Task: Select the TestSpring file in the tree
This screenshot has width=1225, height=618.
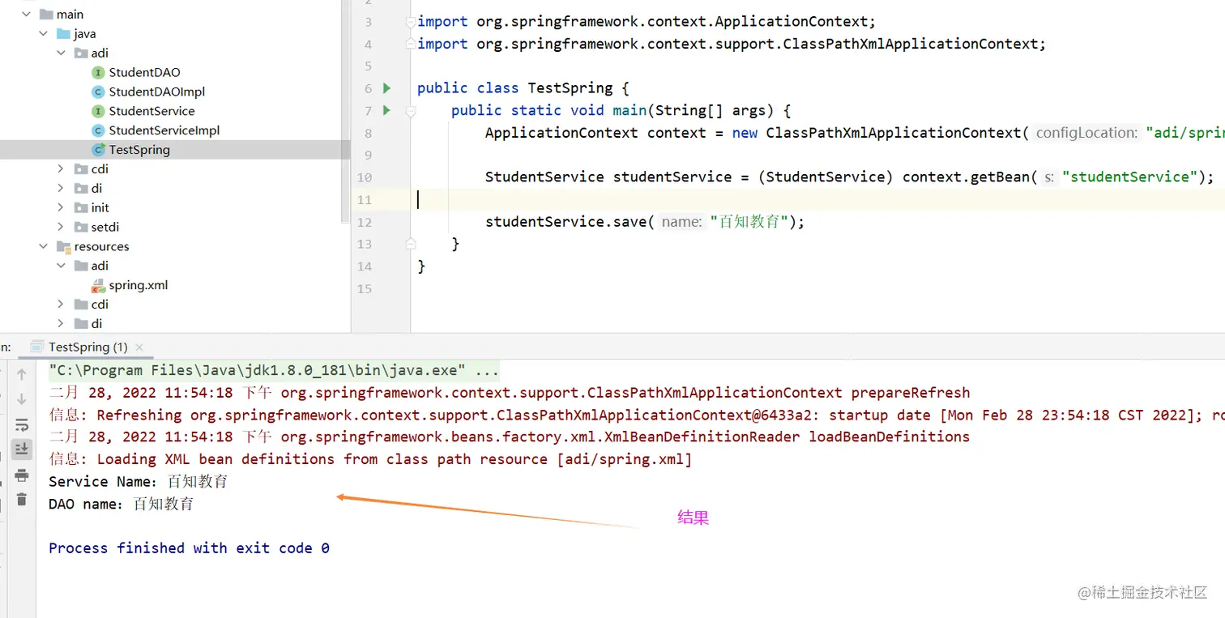Action: pyautogui.click(x=139, y=150)
